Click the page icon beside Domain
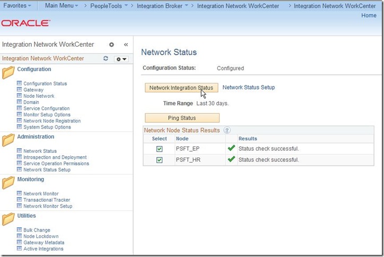This screenshot has width=384, height=257. pos(19,102)
